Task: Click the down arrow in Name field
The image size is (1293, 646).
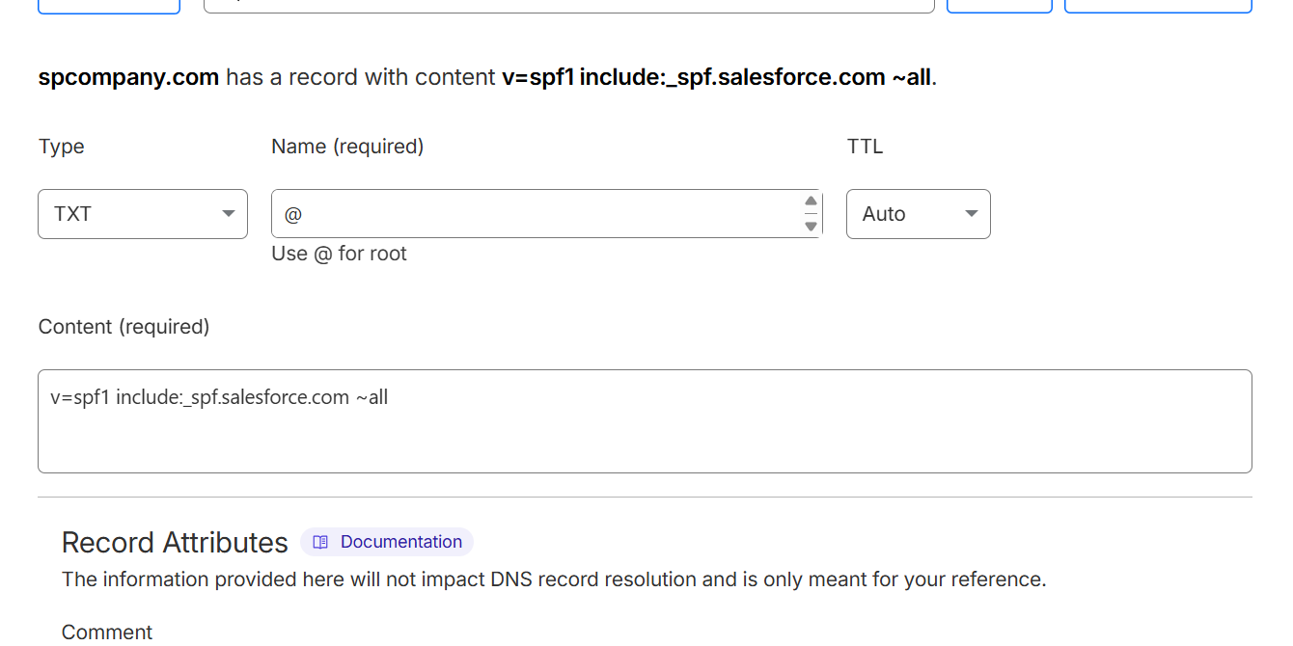Action: (x=811, y=226)
